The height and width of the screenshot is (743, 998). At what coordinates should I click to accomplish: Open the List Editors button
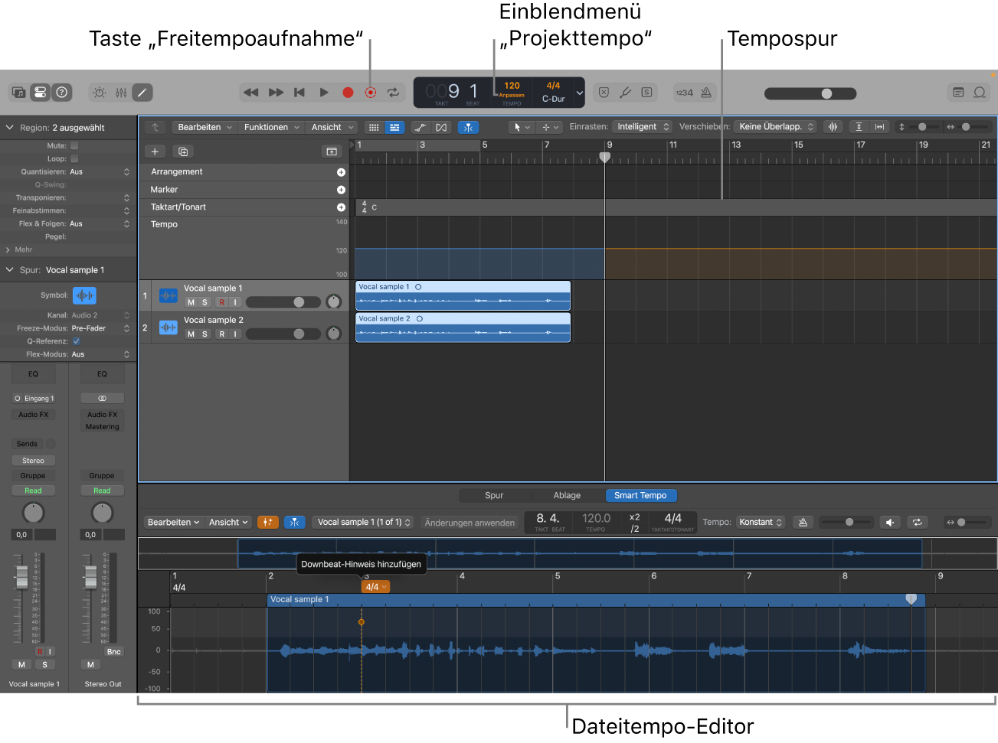(x=958, y=93)
